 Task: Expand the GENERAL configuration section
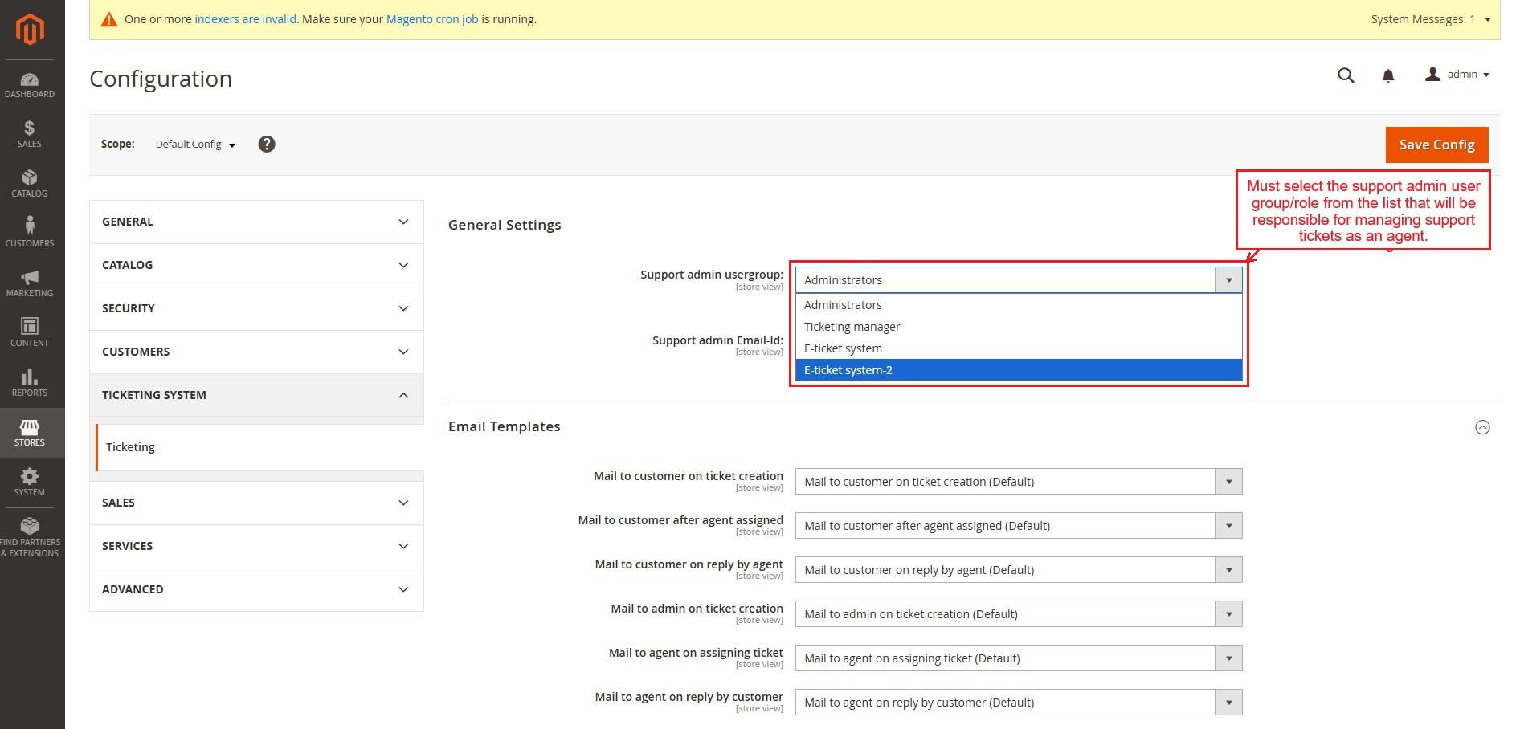point(256,222)
